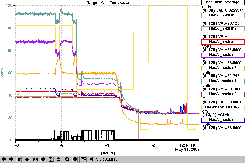245x163 pixels.
Task: Pan the plot left with the left arrow
Action: 4,159
